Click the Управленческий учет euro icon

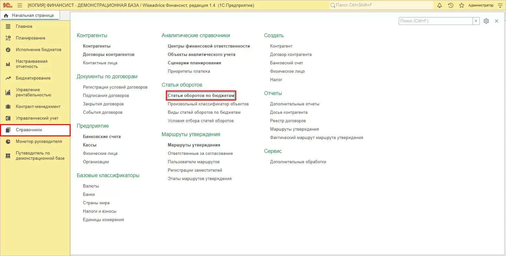pos(8,118)
